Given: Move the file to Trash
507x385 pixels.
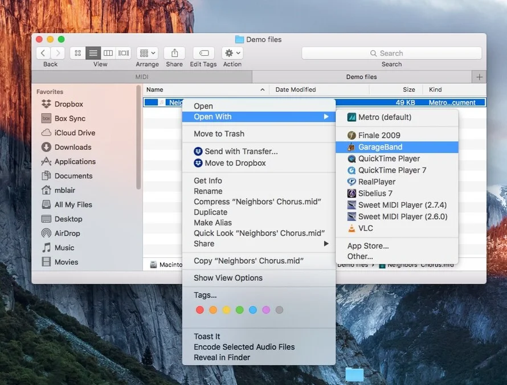Looking at the screenshot, I should [259, 134].
